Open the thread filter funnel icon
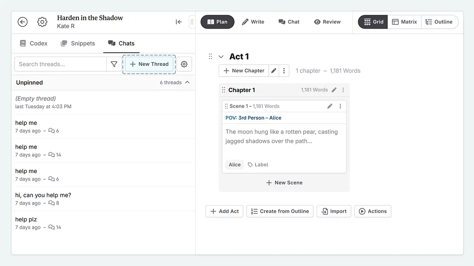 pyautogui.click(x=114, y=64)
